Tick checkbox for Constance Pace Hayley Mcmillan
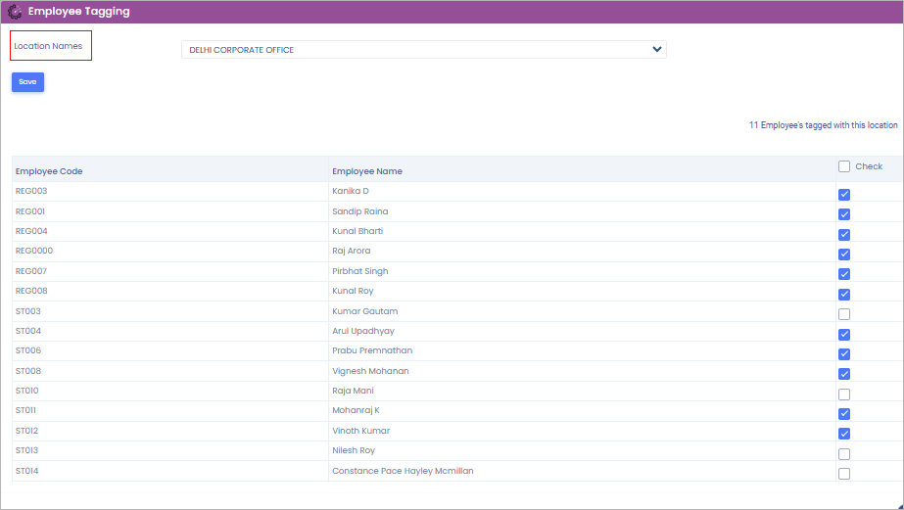This screenshot has height=510, width=904. [844, 474]
